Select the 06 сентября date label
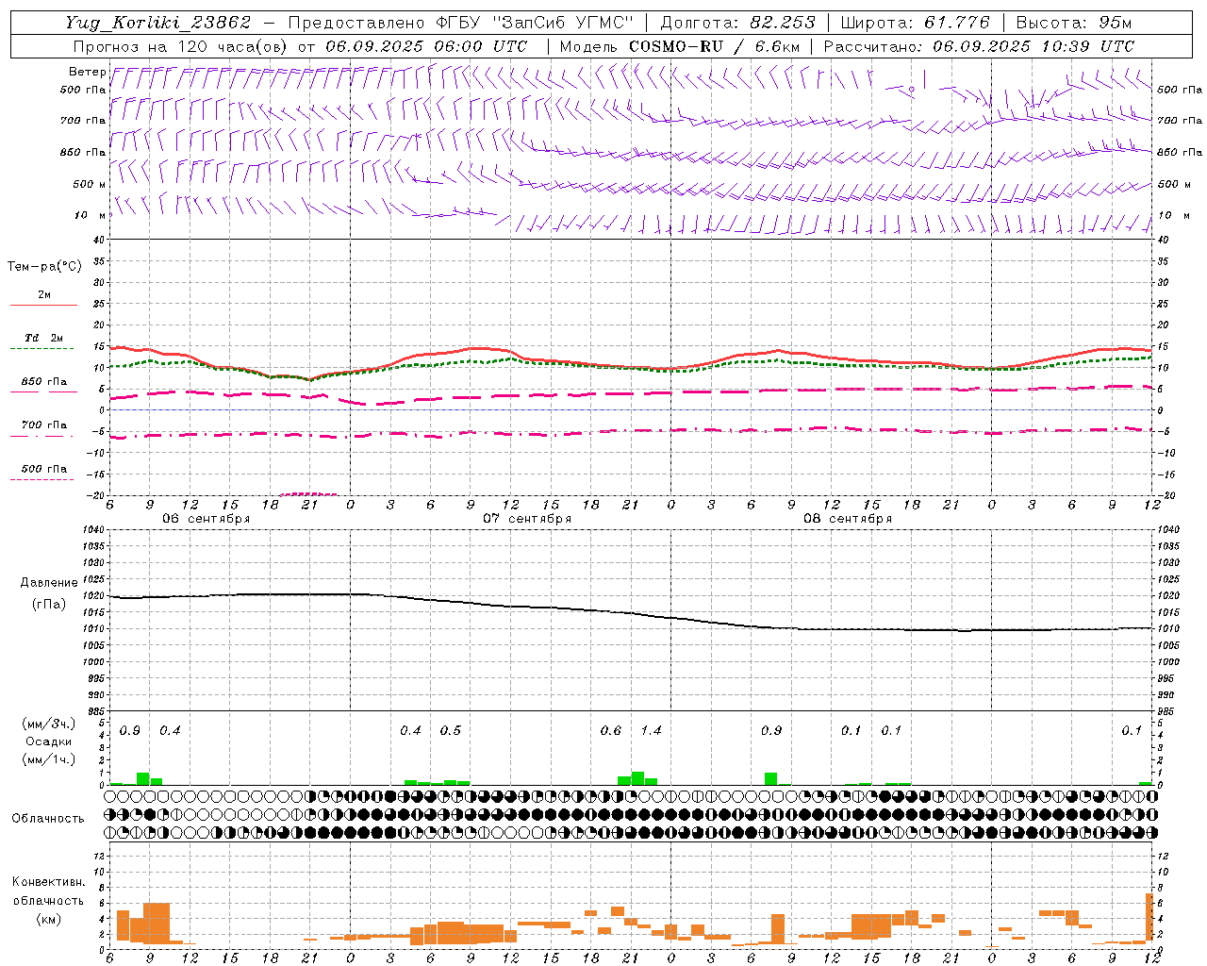The image size is (1207, 966). [207, 519]
